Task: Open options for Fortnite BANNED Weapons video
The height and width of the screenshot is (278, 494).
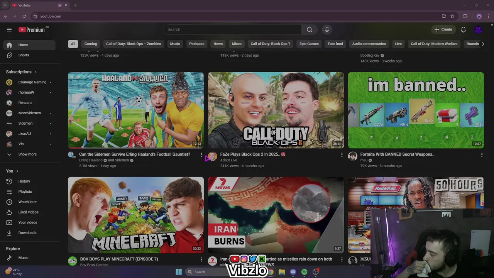Action: [x=482, y=155]
